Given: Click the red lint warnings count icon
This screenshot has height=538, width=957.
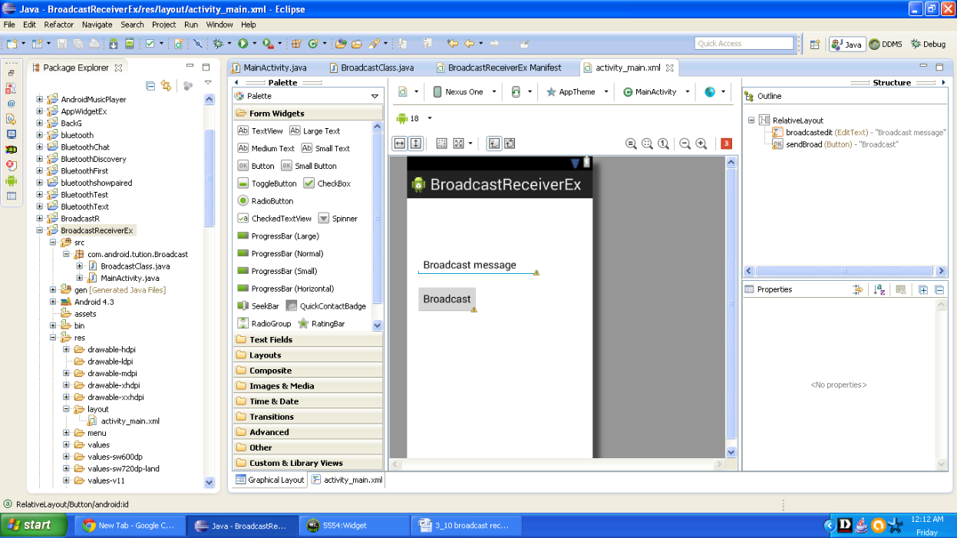Looking at the screenshot, I should pos(726,144).
